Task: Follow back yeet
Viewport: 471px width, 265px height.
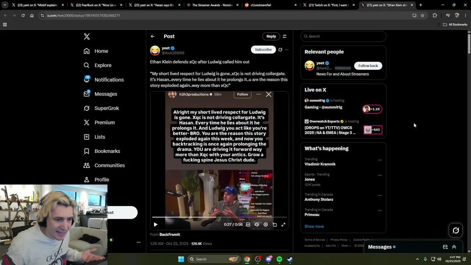Action: click(x=368, y=66)
